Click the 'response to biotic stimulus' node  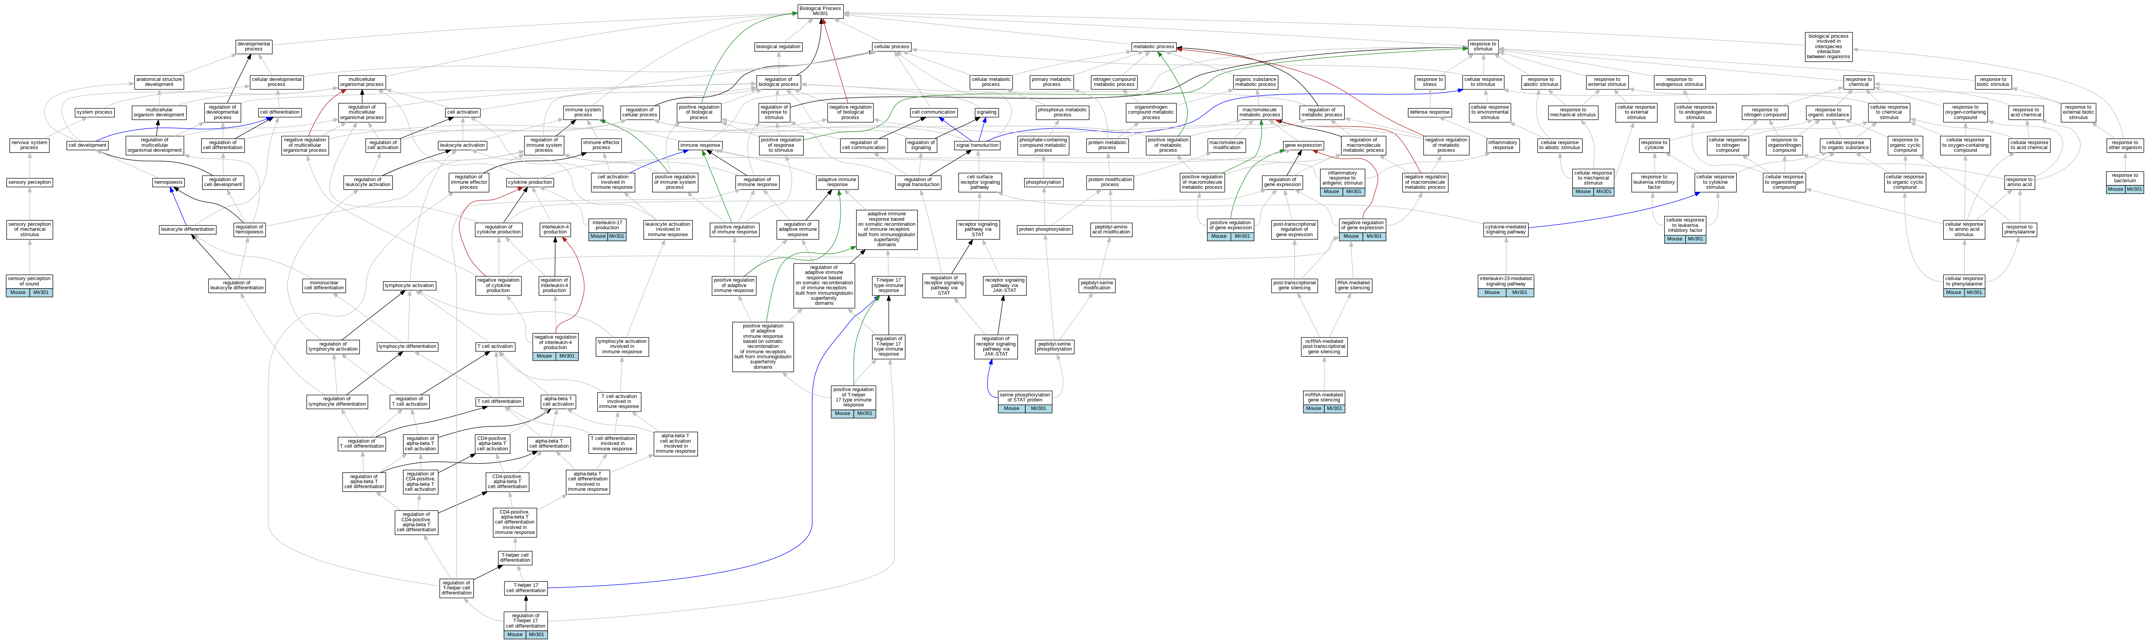(1993, 82)
